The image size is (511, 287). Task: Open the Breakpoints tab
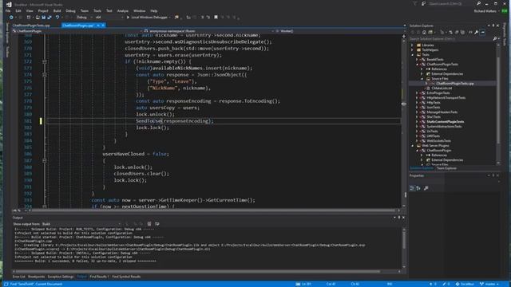(x=36, y=277)
